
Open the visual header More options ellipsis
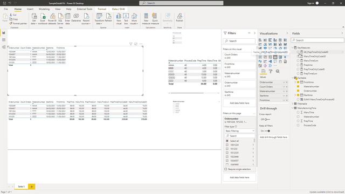141,44
